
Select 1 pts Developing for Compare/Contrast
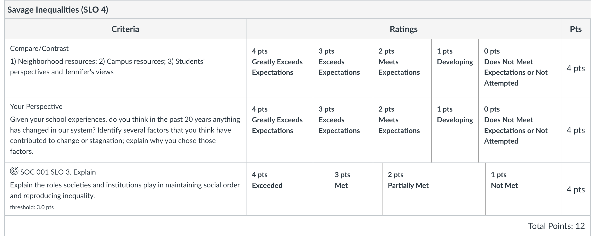click(x=455, y=68)
